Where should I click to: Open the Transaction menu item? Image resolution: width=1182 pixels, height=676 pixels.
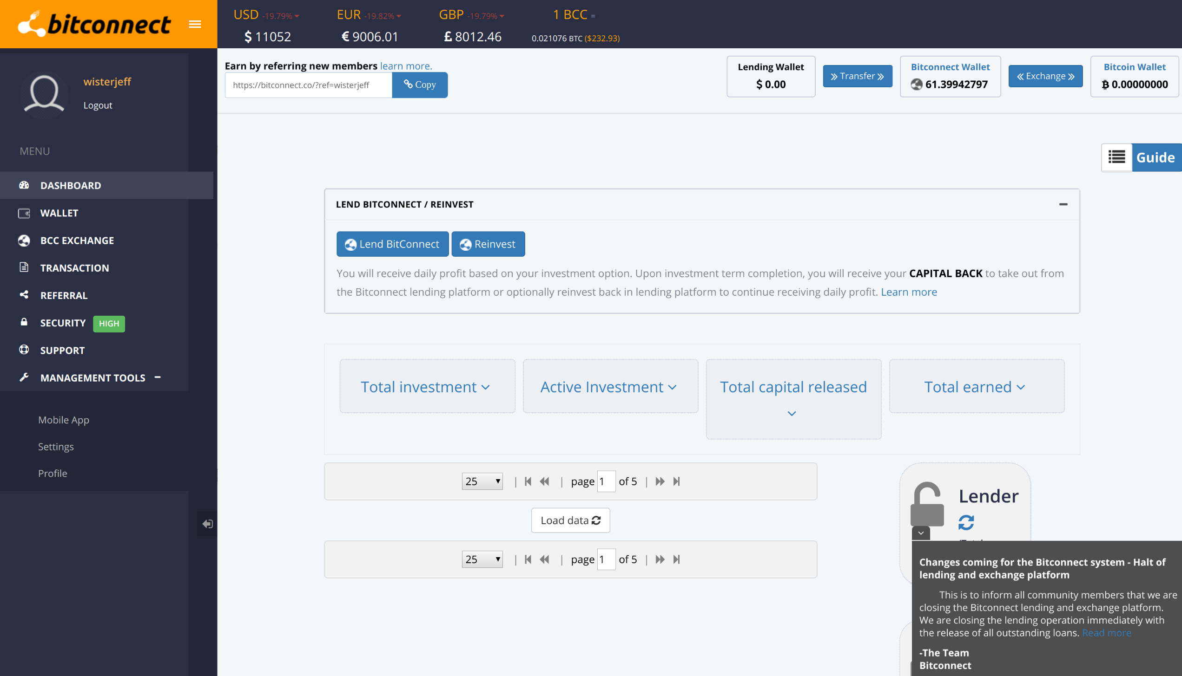(x=75, y=267)
